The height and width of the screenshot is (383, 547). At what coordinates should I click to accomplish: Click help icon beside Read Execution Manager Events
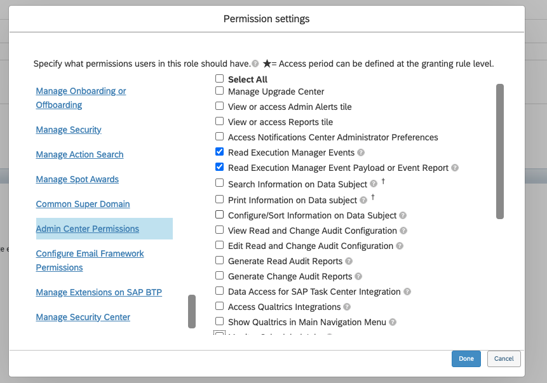point(361,153)
